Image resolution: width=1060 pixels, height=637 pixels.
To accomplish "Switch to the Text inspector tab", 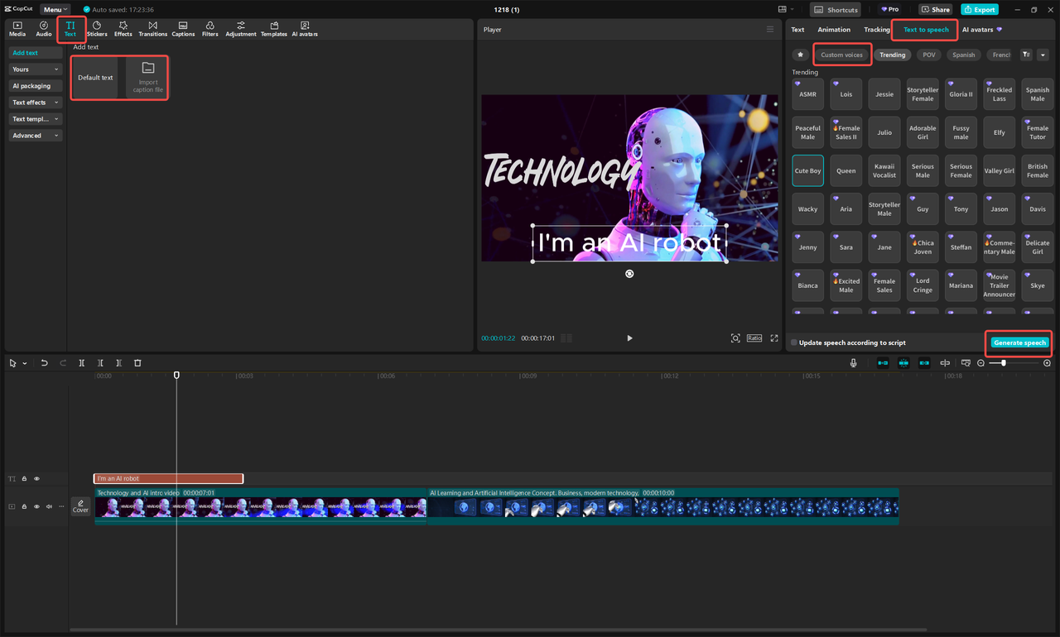I will (797, 30).
